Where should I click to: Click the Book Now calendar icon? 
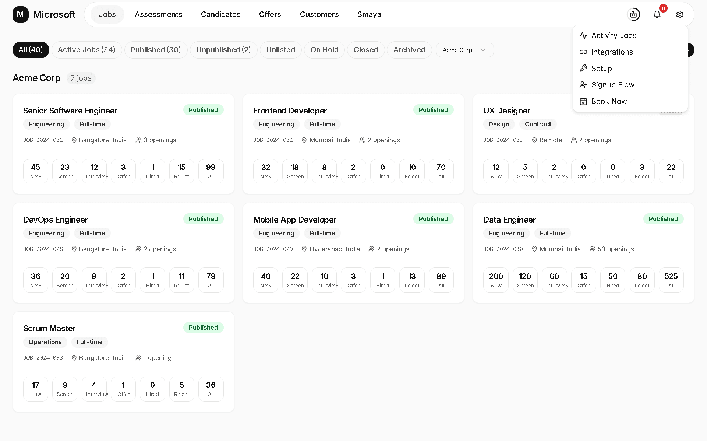(583, 101)
